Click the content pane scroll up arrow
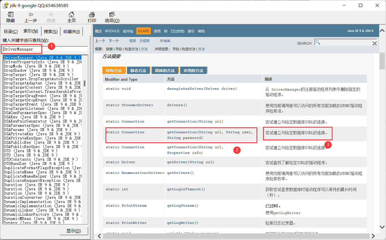The width and height of the screenshot is (386, 240). click(382, 30)
